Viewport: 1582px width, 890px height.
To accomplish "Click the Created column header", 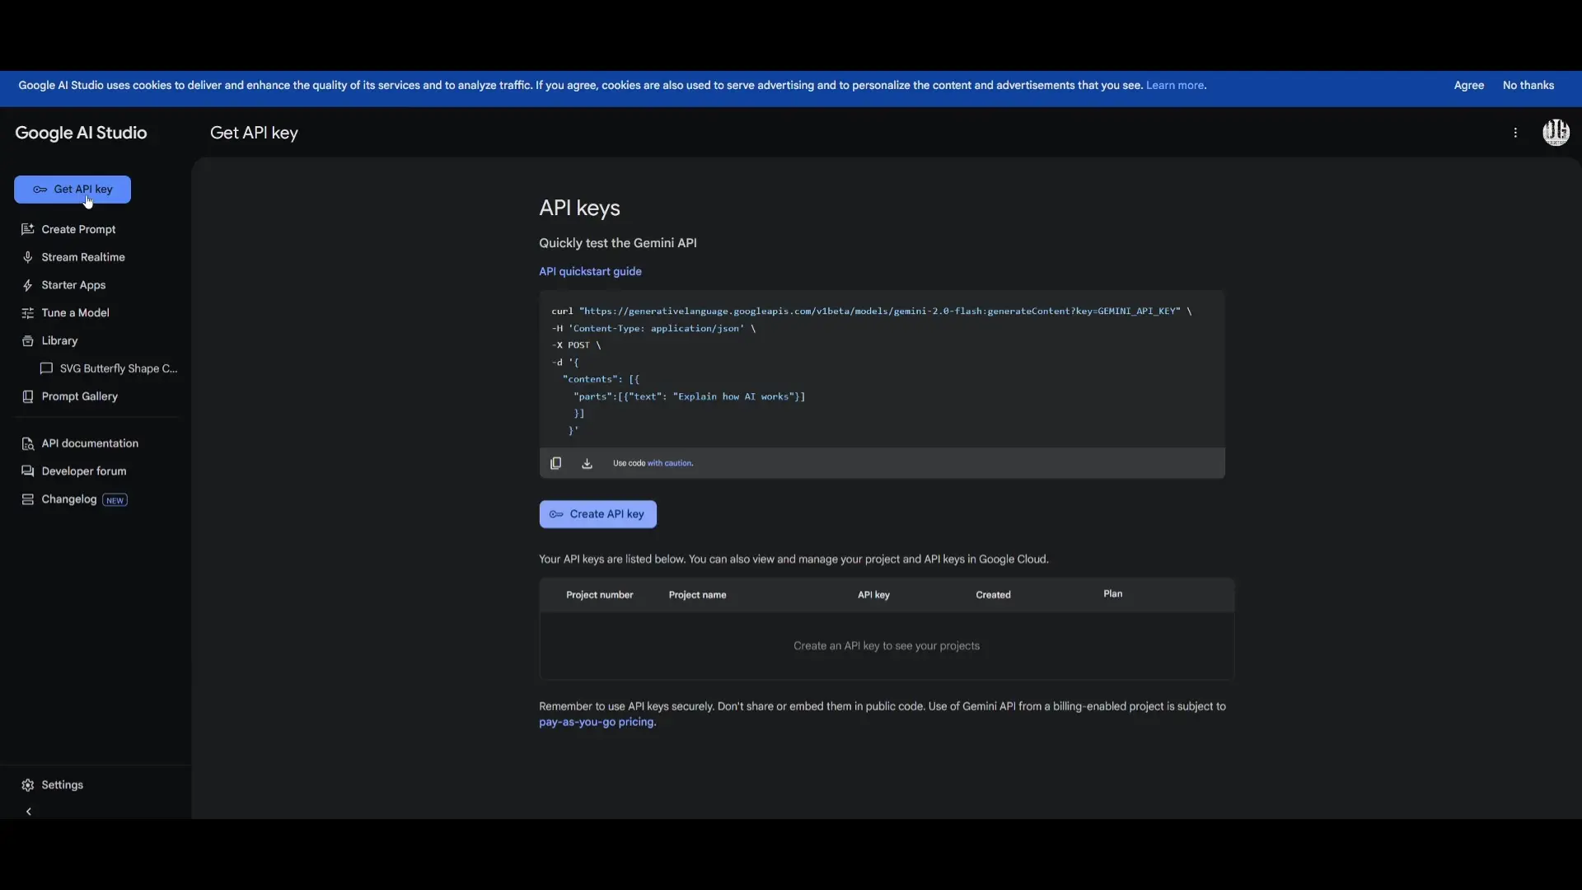I will tap(993, 595).
